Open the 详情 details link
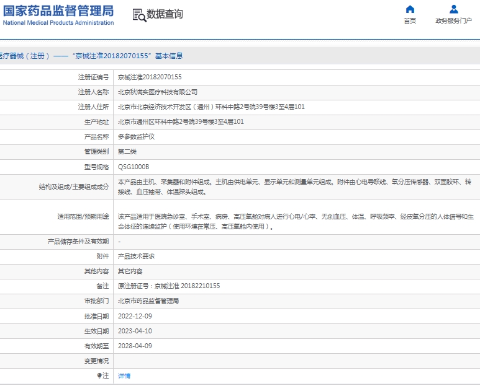 point(124,376)
